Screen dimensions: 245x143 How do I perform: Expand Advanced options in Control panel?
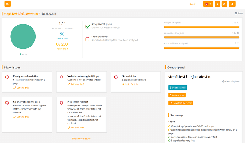tap(230, 81)
